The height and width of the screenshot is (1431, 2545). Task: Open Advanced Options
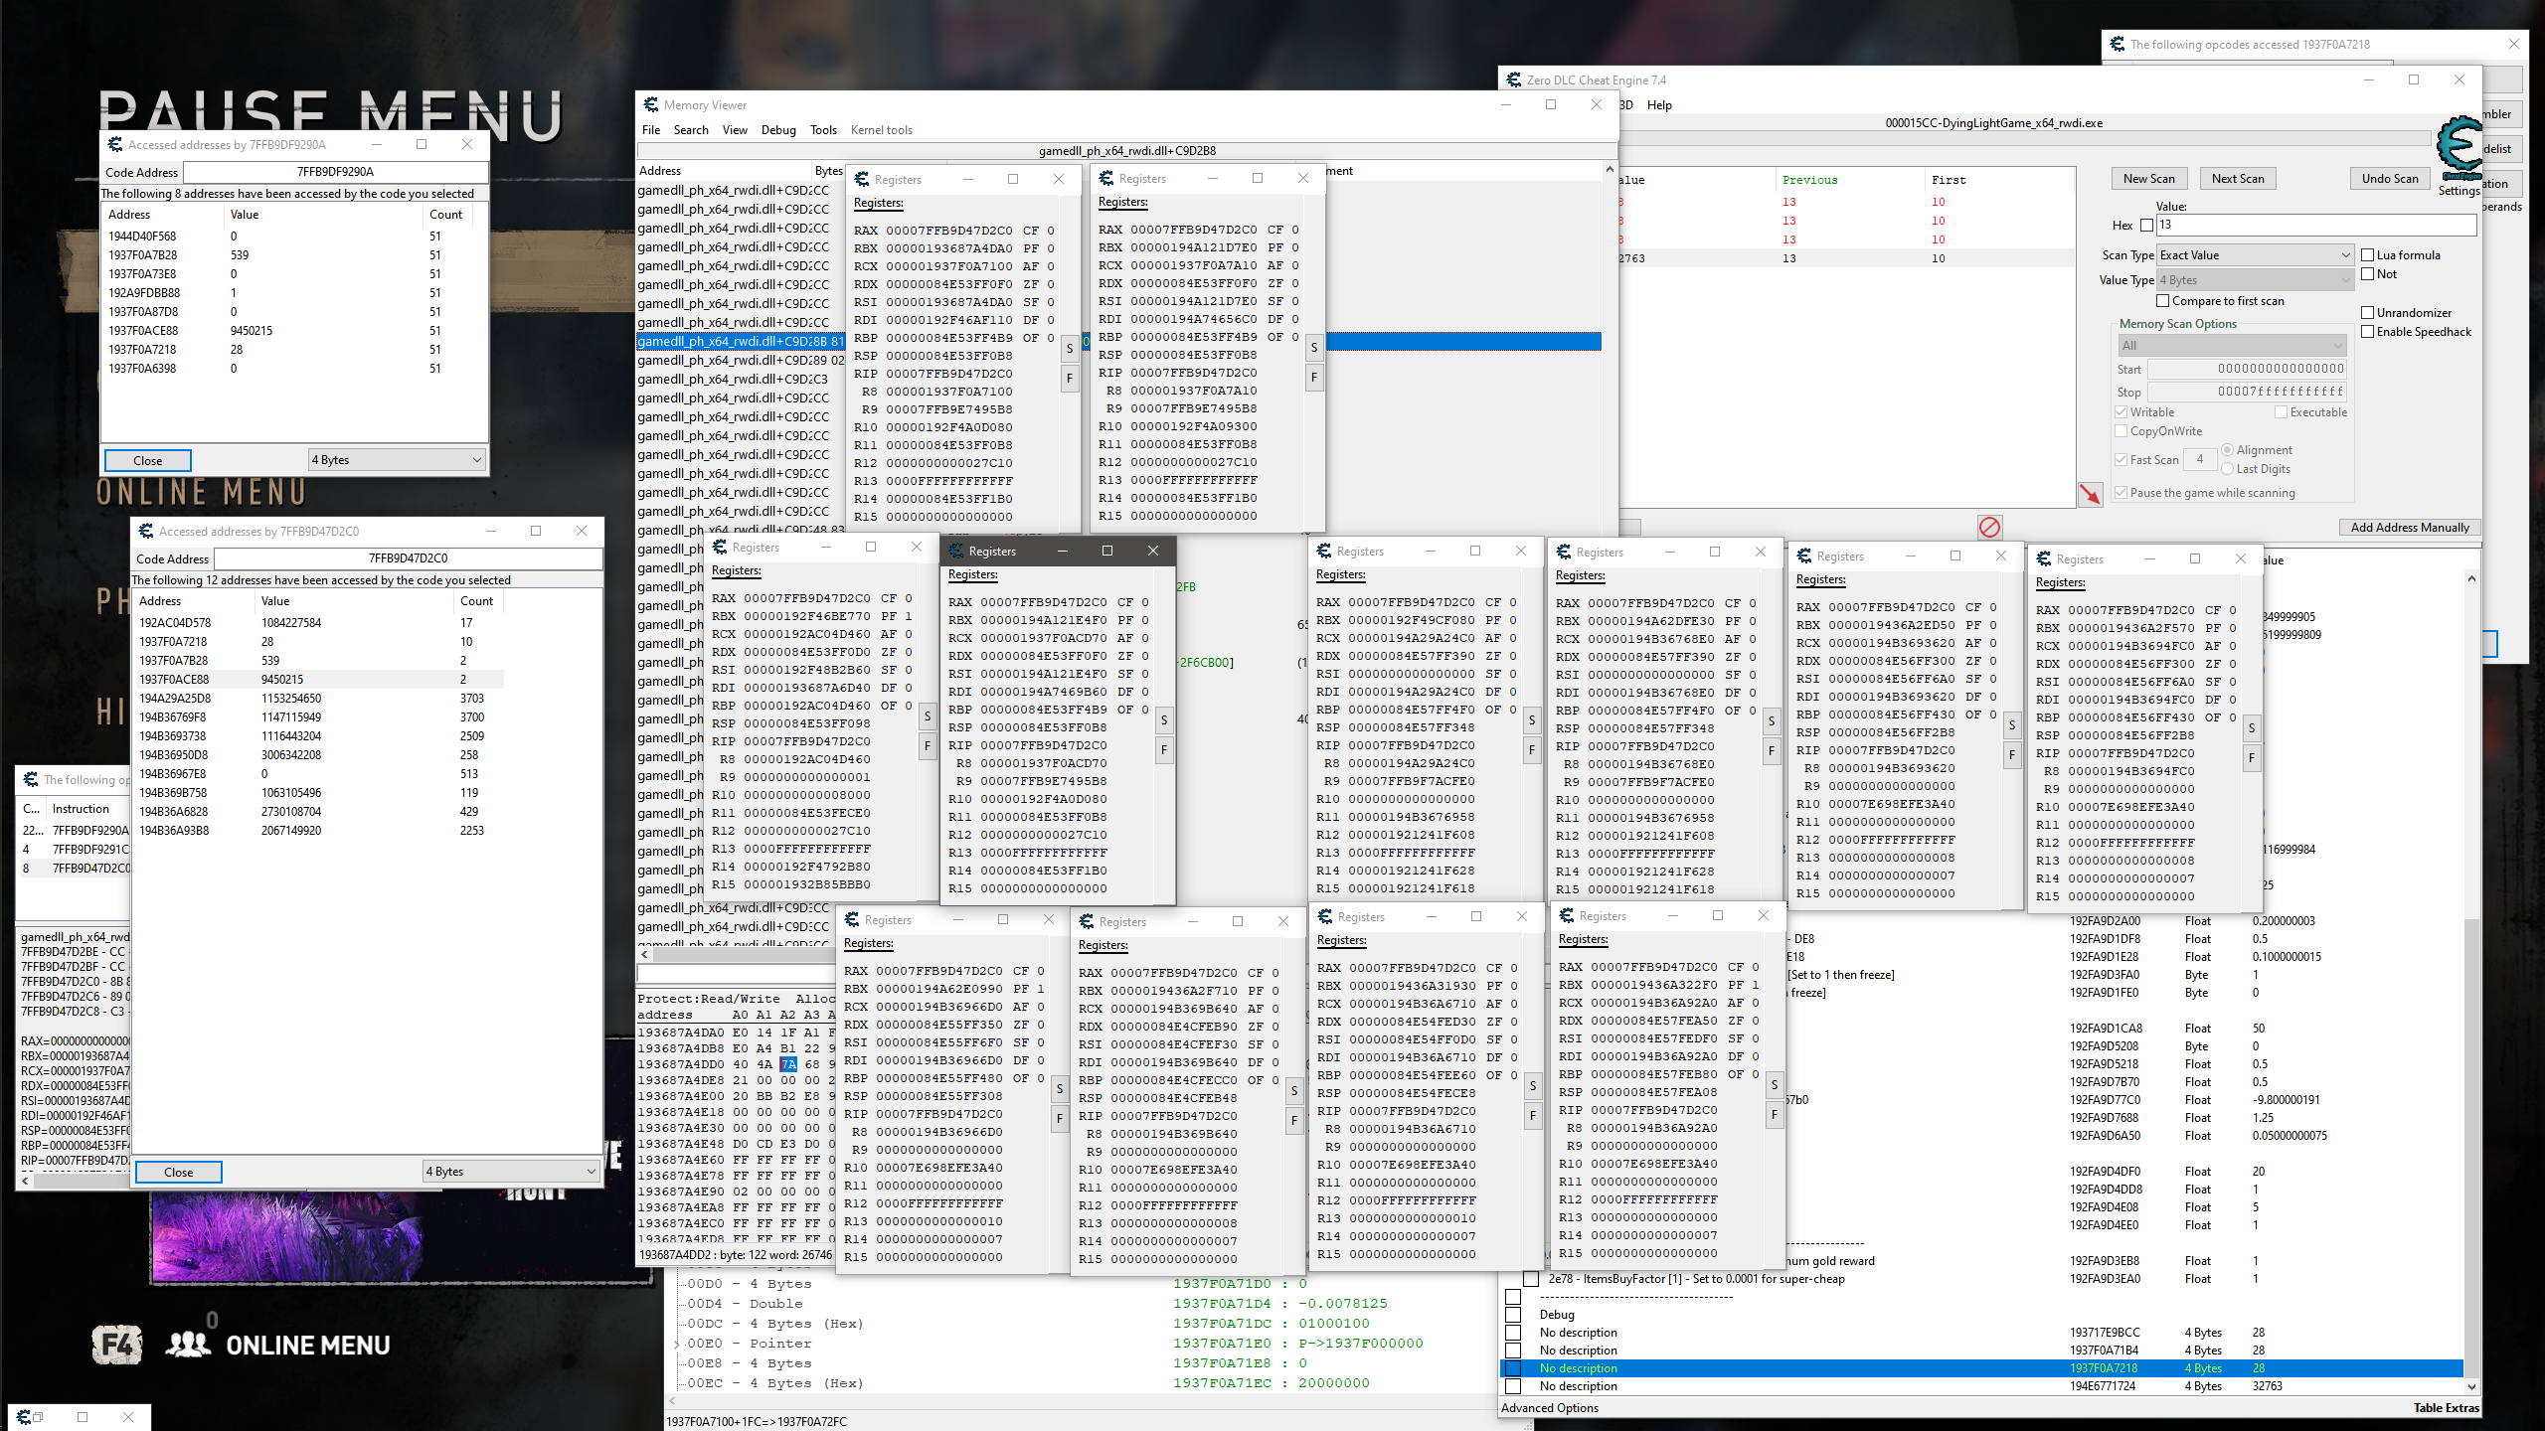click(1549, 1408)
